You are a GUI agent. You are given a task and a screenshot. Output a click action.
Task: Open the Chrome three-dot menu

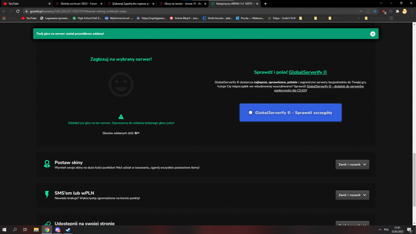(x=411, y=11)
